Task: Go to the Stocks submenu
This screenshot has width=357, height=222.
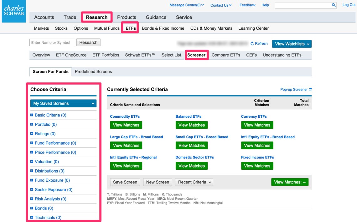Action: coord(61,28)
